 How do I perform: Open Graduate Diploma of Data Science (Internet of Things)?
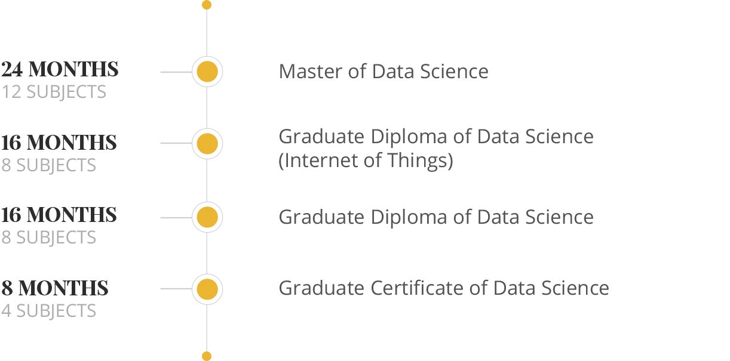click(436, 148)
